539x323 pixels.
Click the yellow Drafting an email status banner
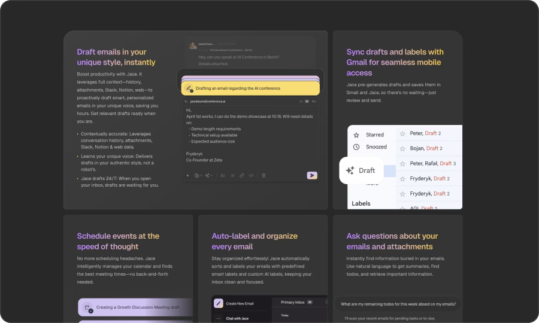click(250, 88)
